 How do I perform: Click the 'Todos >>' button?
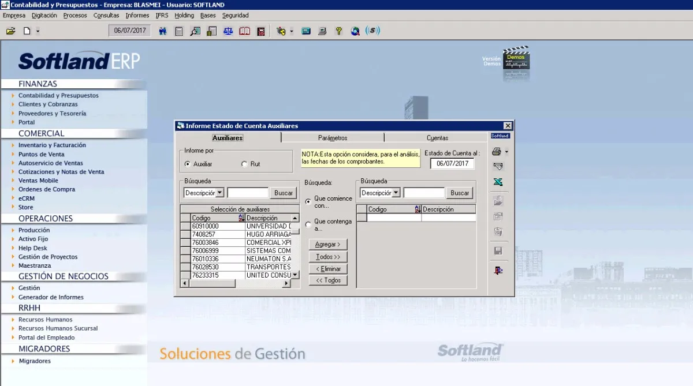[327, 257]
